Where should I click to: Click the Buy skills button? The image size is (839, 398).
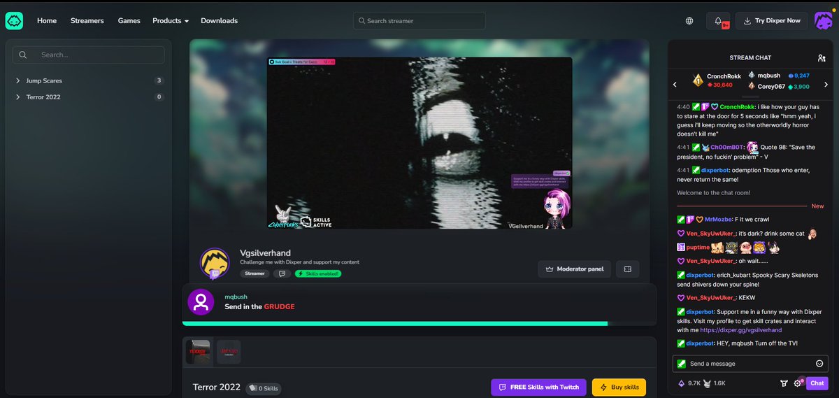[619, 387]
